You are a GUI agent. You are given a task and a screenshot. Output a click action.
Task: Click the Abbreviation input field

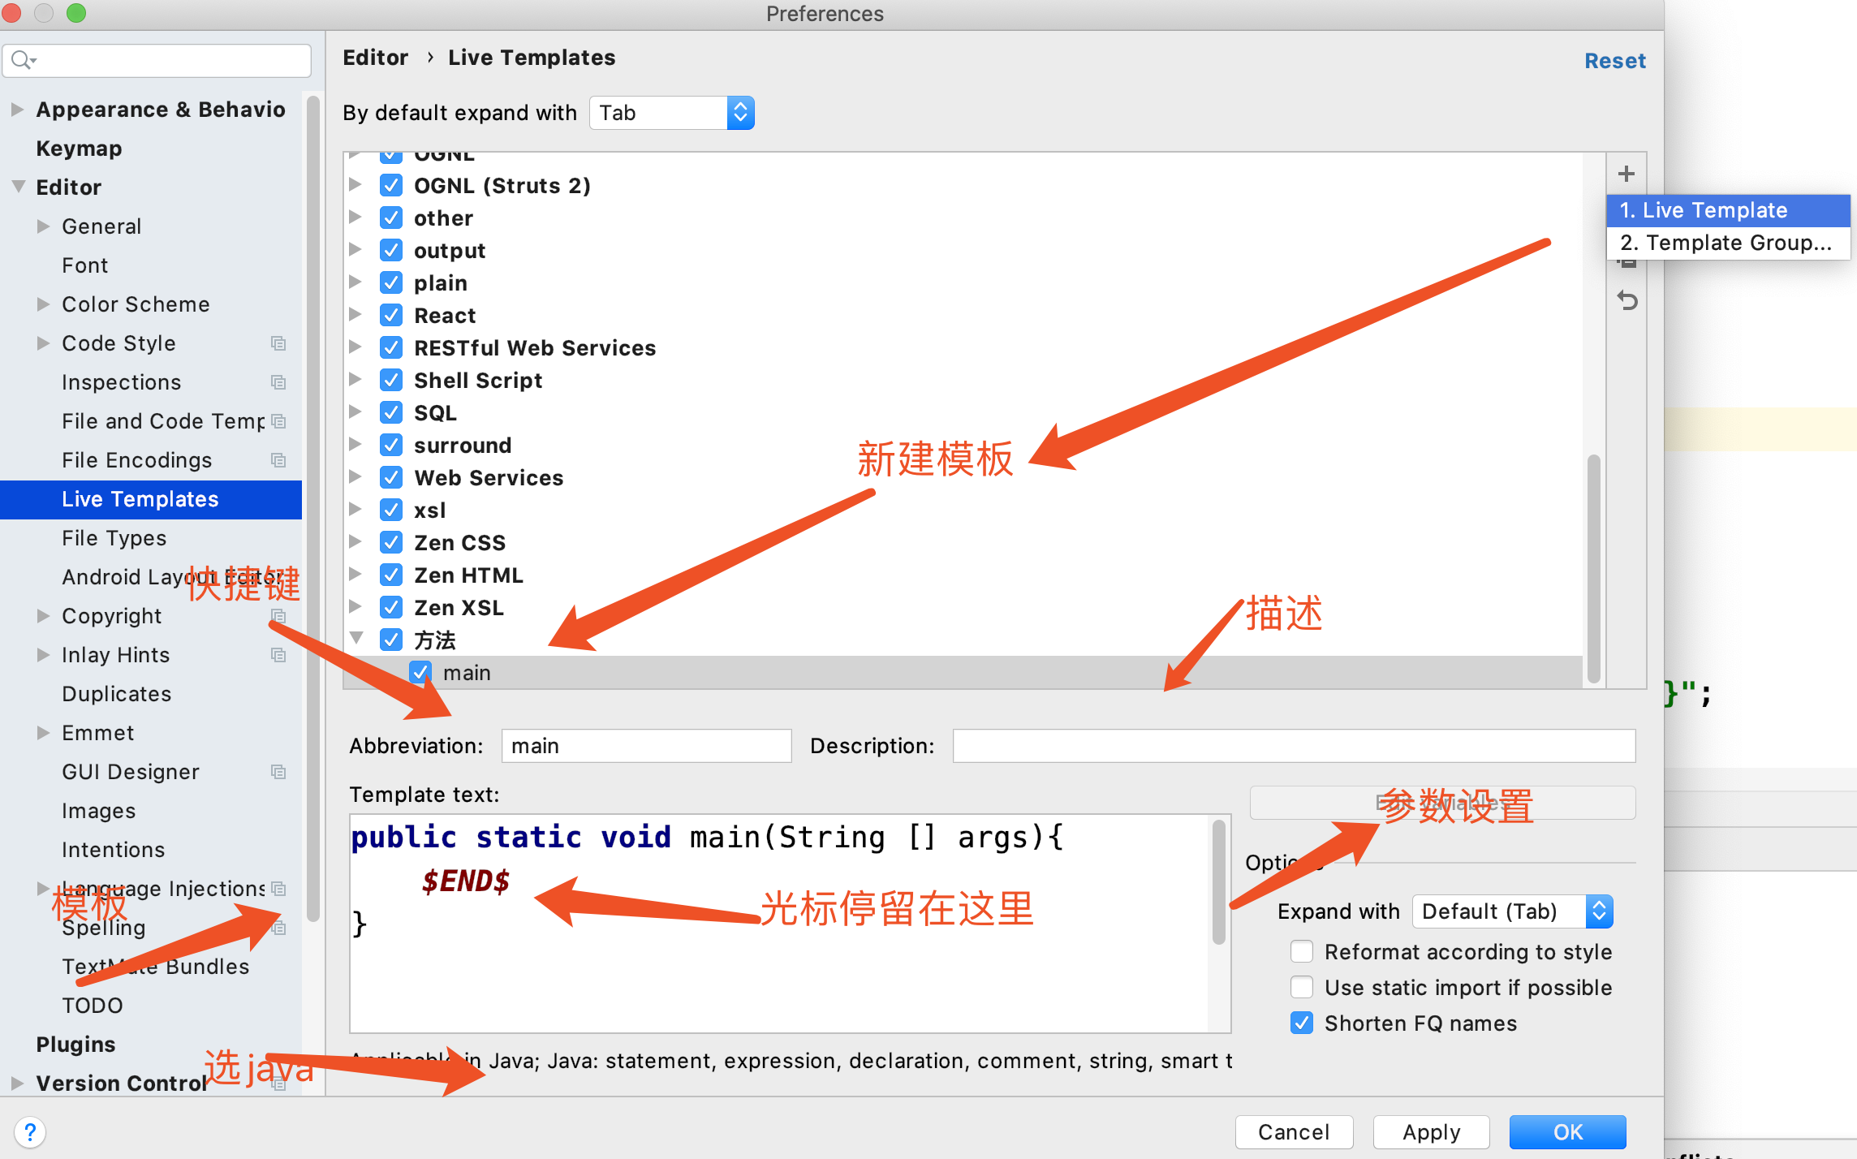point(644,745)
